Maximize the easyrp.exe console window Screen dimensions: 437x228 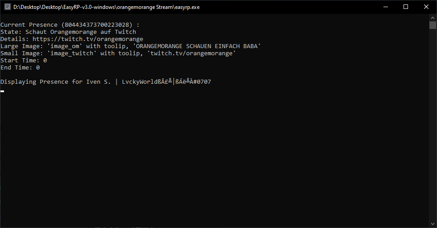[x=406, y=7]
